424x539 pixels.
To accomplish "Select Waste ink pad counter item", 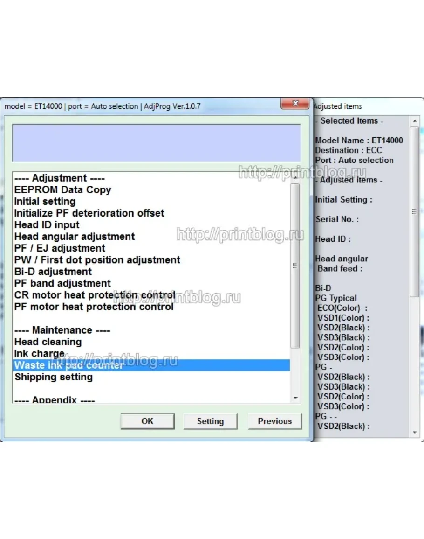I will click(x=68, y=365).
